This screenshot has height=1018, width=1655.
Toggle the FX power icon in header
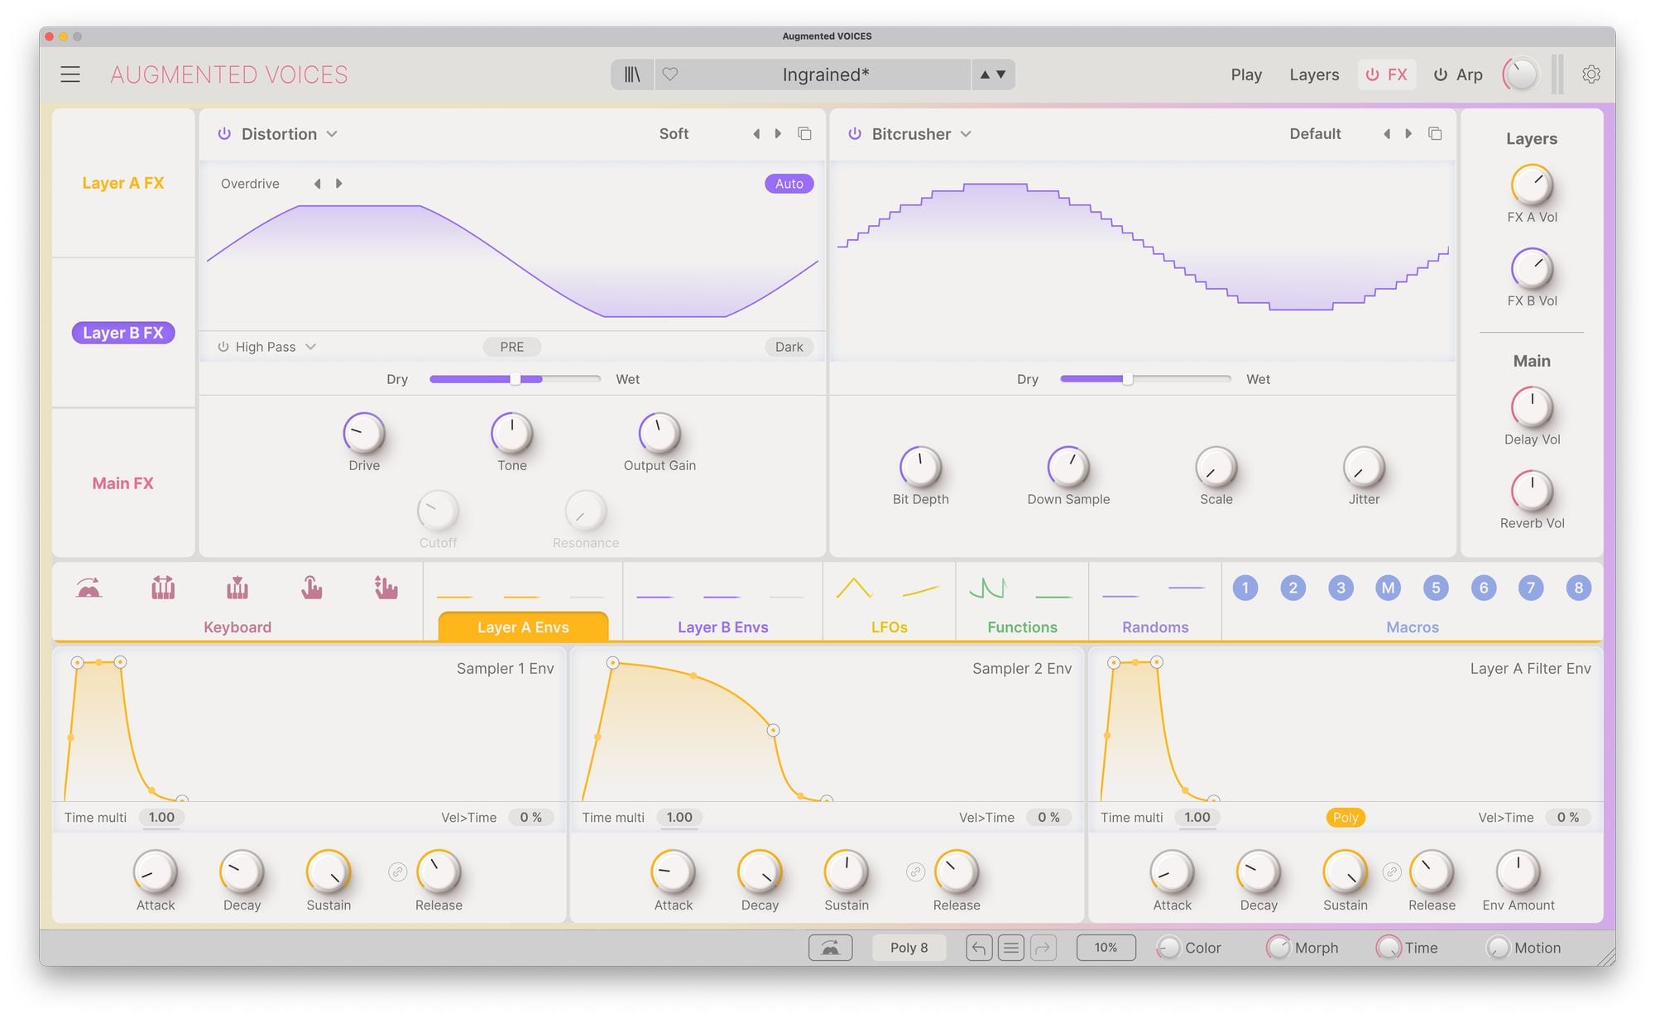click(x=1372, y=74)
